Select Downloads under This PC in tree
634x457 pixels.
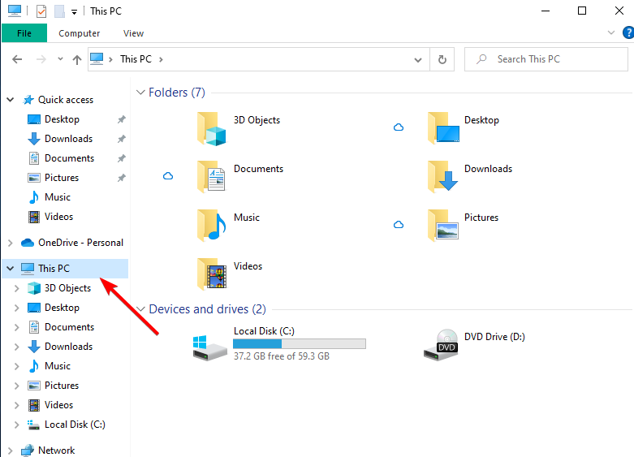[68, 346]
